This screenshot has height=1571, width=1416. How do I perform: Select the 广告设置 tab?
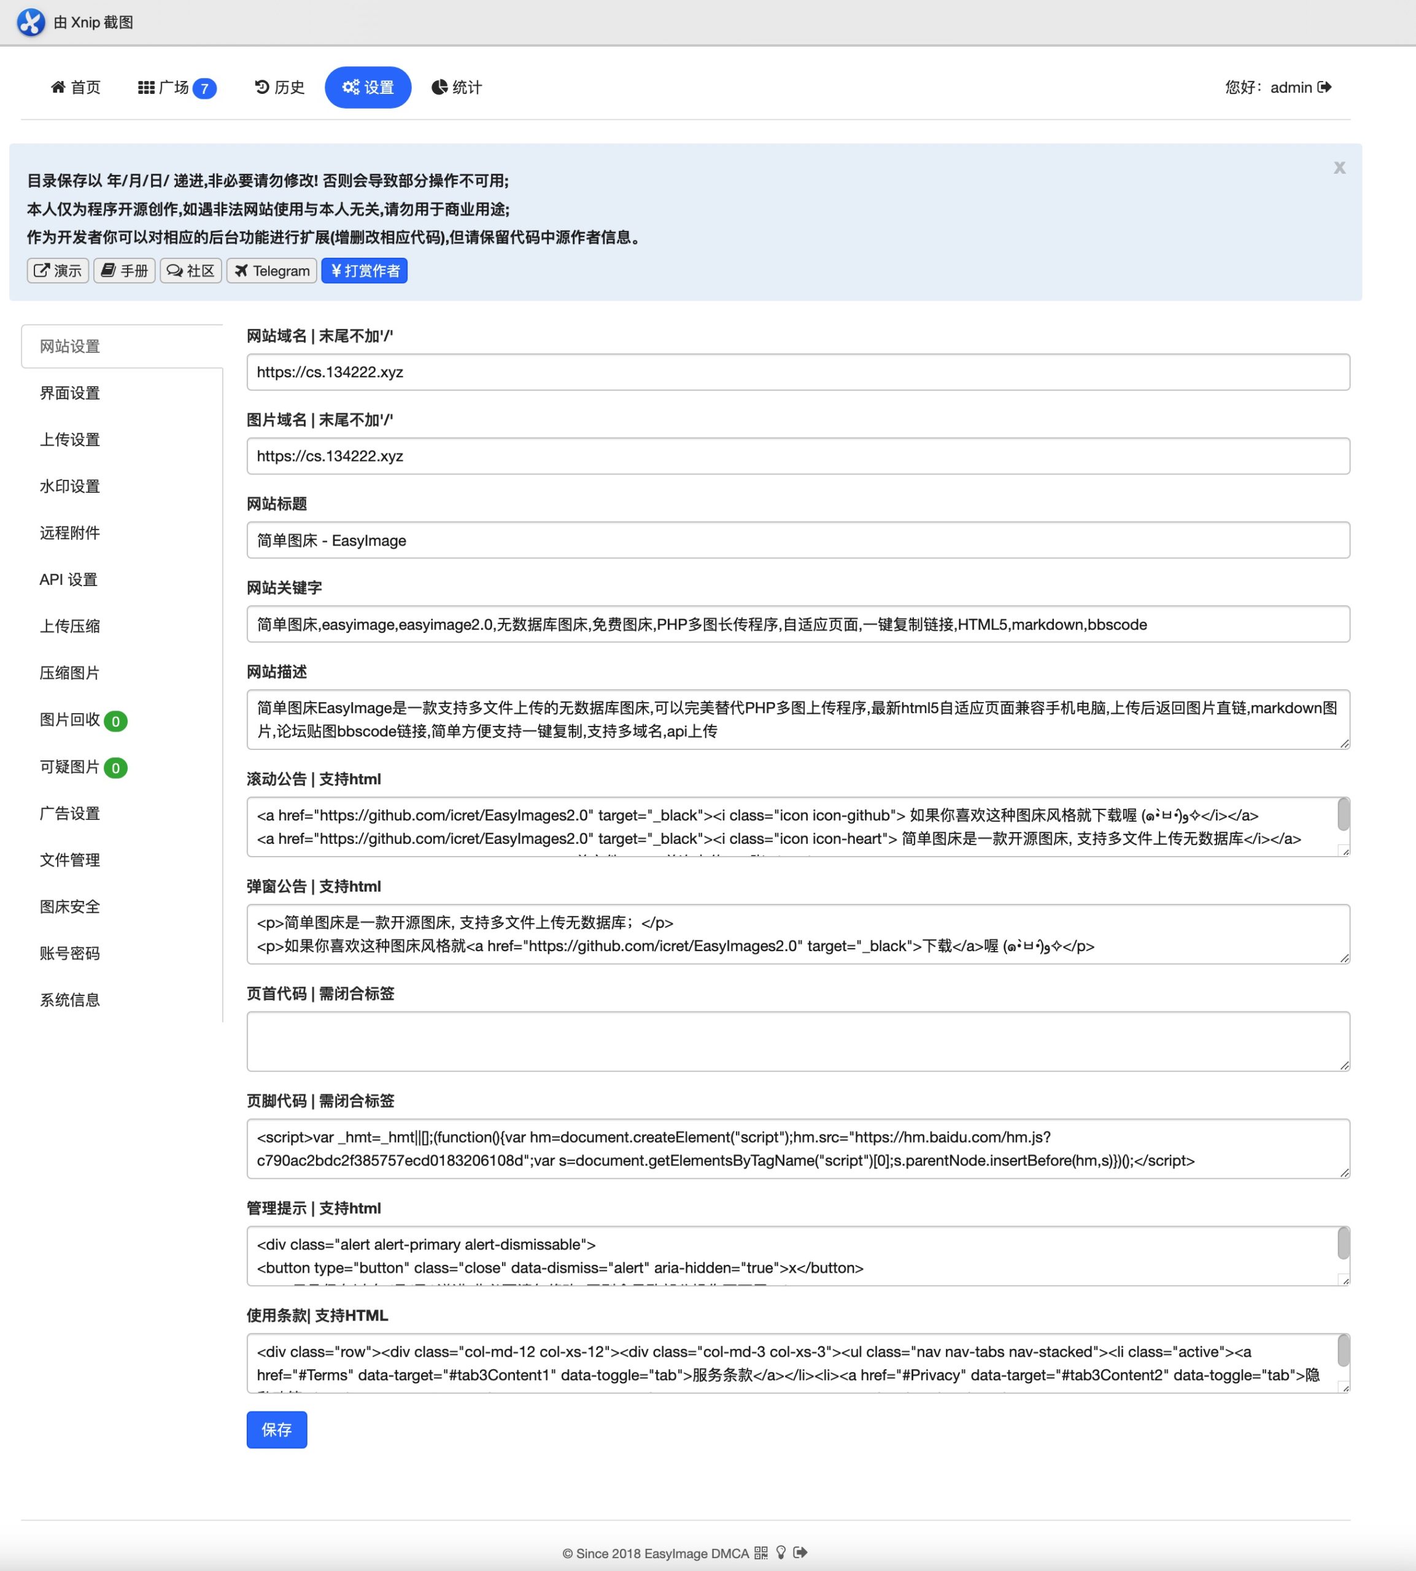tap(122, 814)
